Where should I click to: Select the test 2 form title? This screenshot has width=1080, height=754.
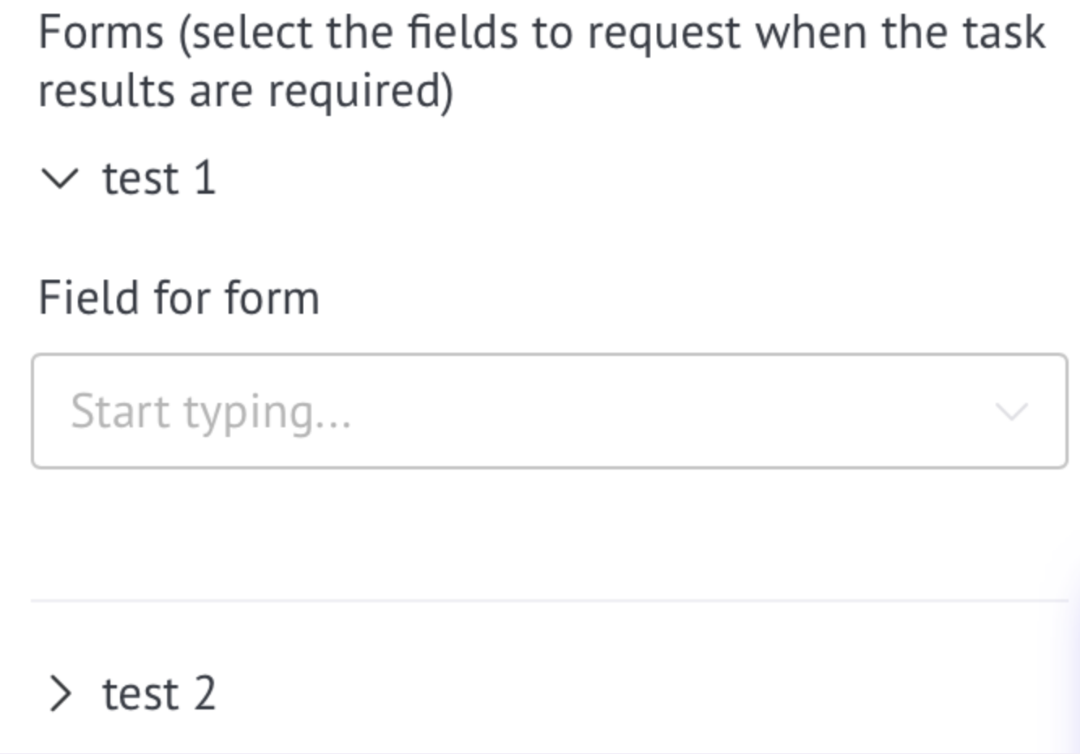click(x=159, y=694)
